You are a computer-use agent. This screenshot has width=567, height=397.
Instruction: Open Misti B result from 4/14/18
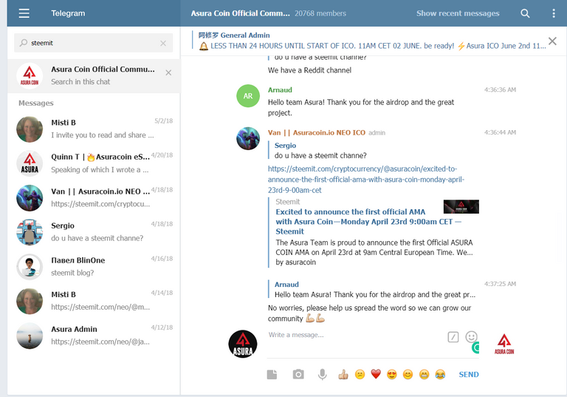point(94,301)
